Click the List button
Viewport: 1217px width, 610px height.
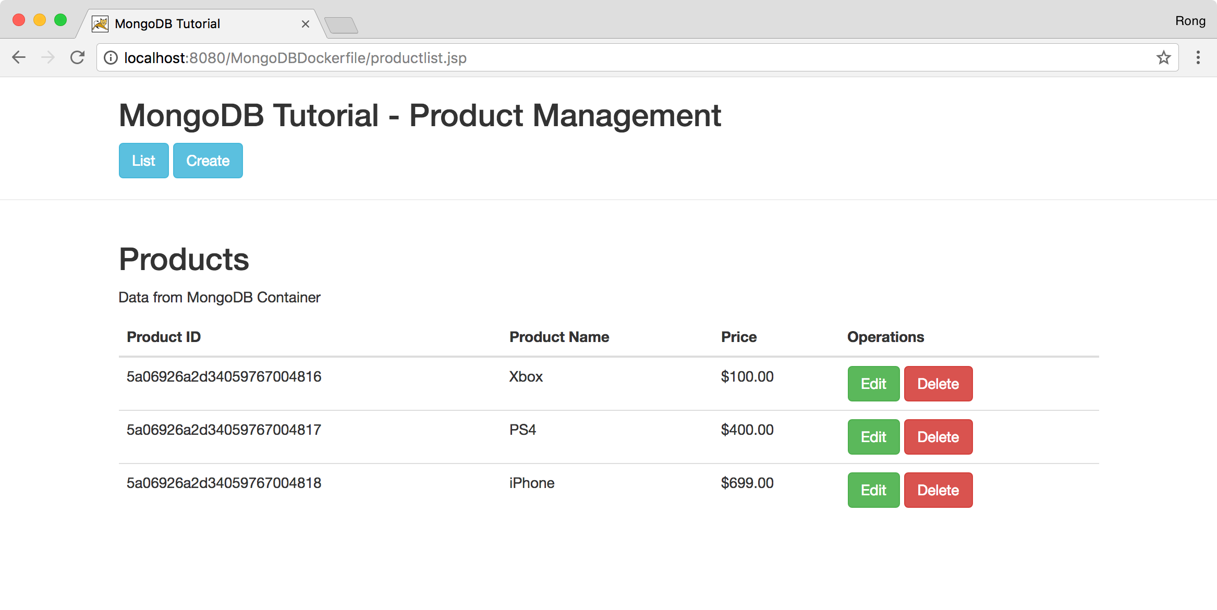pyautogui.click(x=143, y=161)
